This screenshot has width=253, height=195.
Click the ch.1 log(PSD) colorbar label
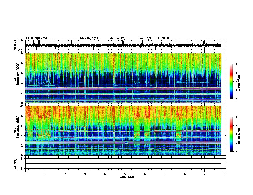pos(239,83)
